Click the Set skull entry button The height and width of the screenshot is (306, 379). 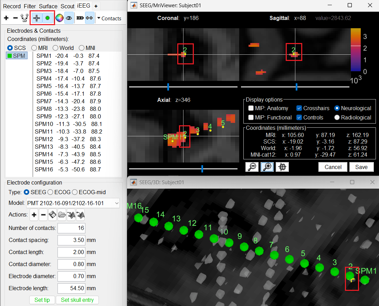click(x=77, y=300)
